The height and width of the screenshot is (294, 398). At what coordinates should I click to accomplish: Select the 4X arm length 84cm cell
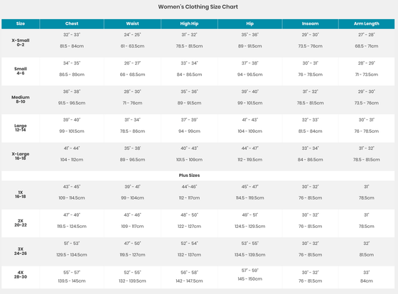point(367,281)
